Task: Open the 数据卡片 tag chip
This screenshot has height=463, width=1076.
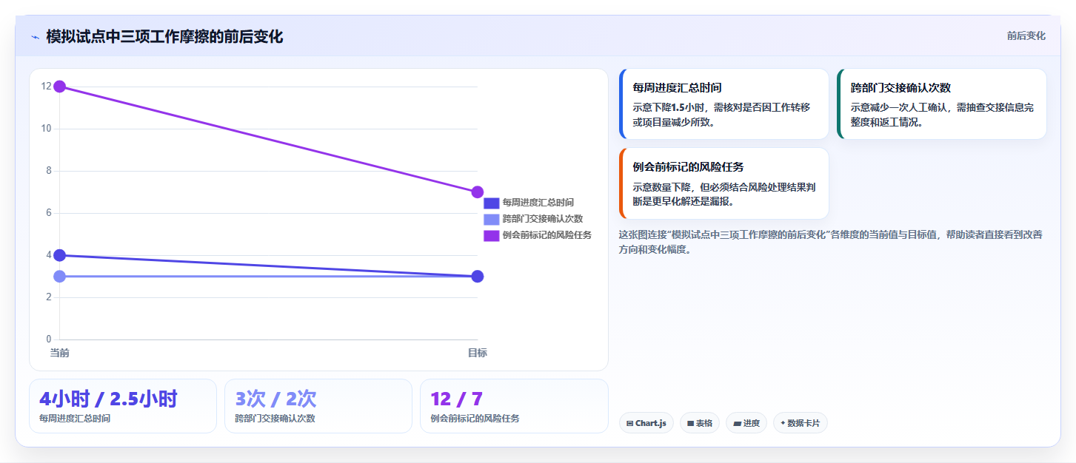Action: coord(800,423)
